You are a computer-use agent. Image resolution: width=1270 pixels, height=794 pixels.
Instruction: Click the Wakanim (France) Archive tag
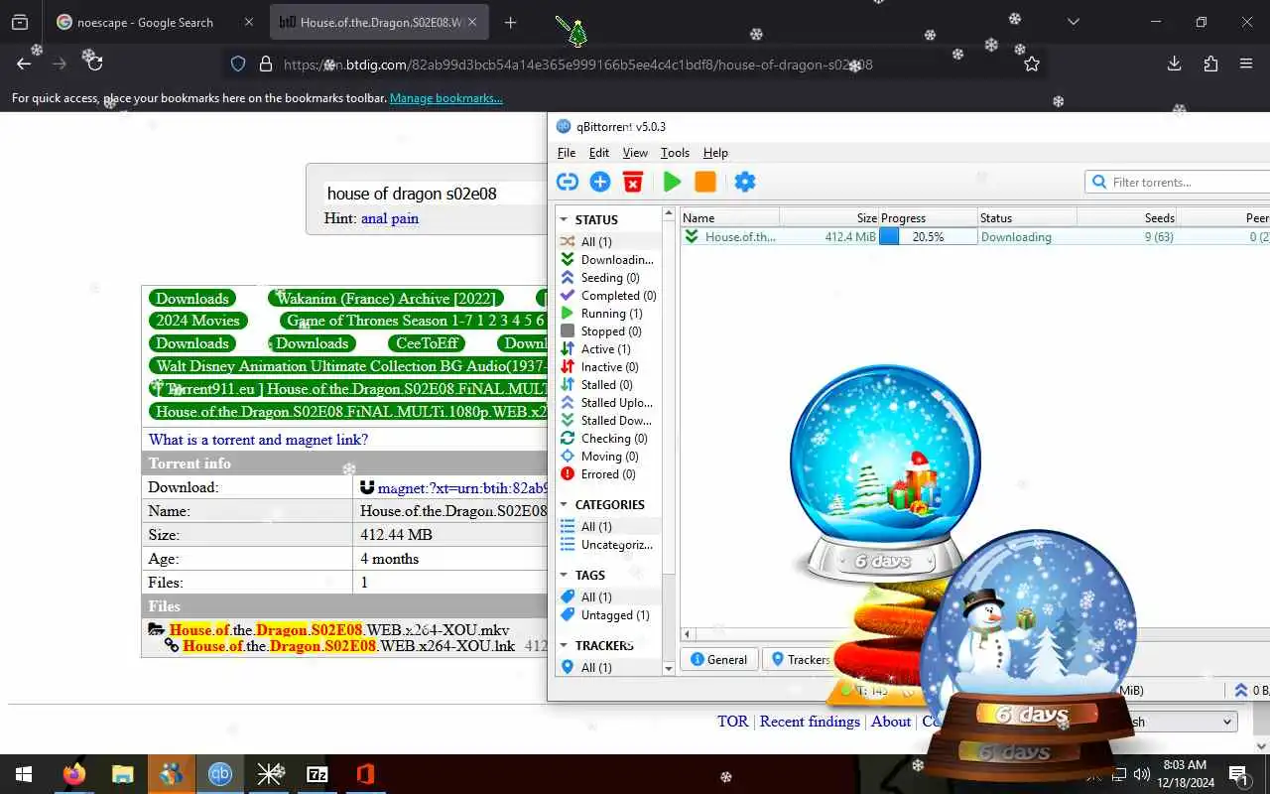coord(386,299)
